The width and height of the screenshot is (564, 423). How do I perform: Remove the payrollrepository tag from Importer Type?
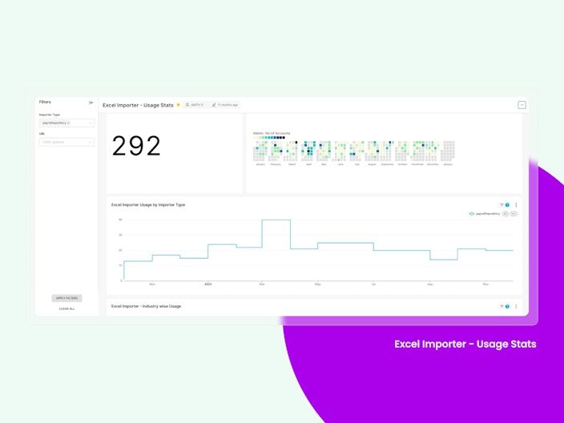pos(68,123)
